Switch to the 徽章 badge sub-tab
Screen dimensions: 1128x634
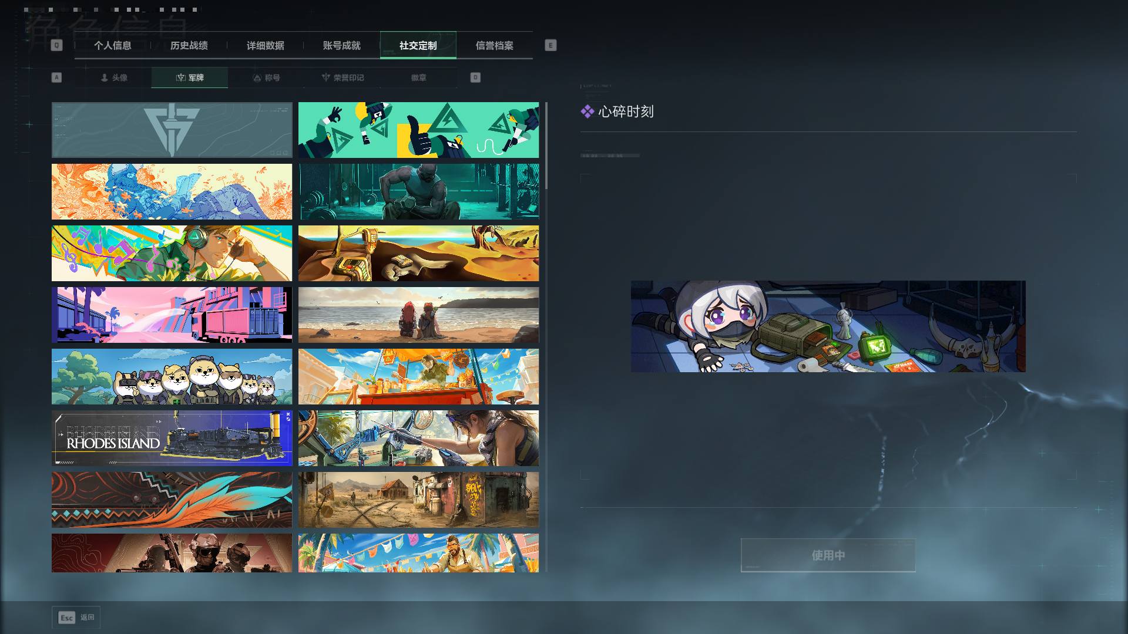[419, 77]
